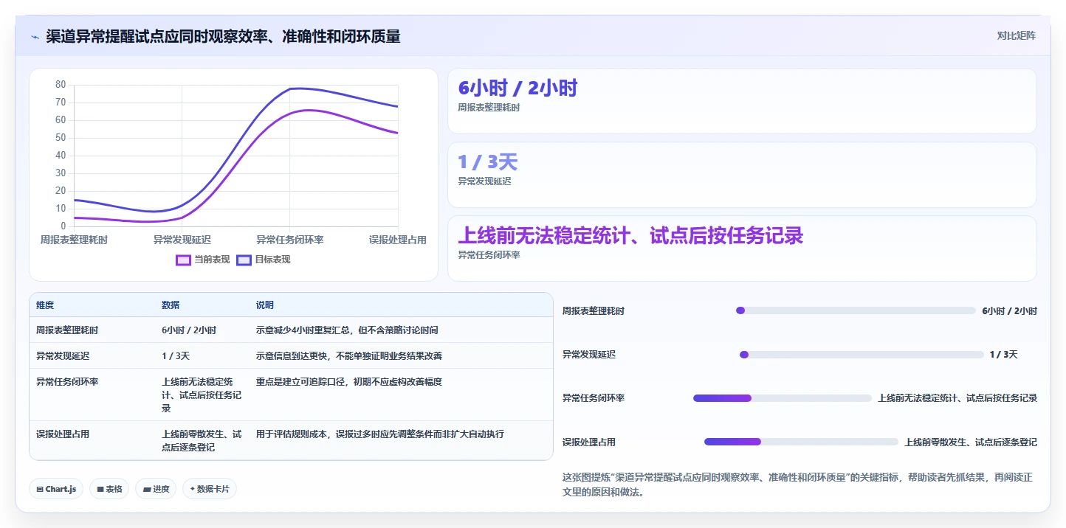The image size is (1066, 528).
Task: Click the small icon before the page title
Action: click(35, 37)
